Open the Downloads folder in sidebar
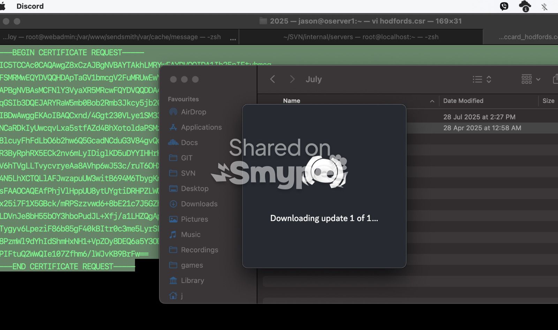 [199, 204]
